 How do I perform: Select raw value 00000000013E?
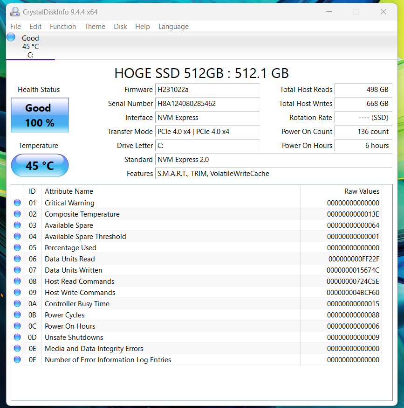click(353, 214)
